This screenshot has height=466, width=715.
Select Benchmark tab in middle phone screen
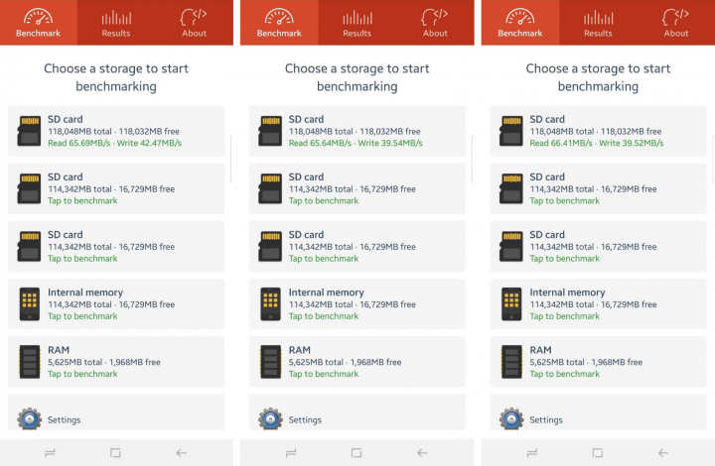click(279, 23)
